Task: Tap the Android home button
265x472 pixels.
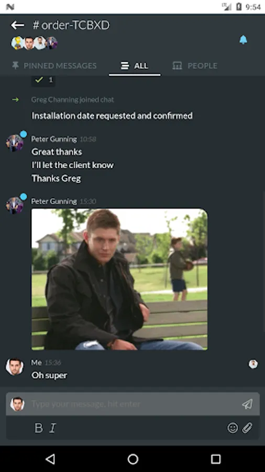Action: point(133,459)
